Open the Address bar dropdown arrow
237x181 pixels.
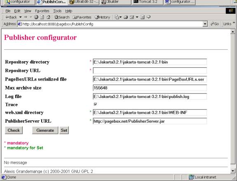tap(205, 24)
